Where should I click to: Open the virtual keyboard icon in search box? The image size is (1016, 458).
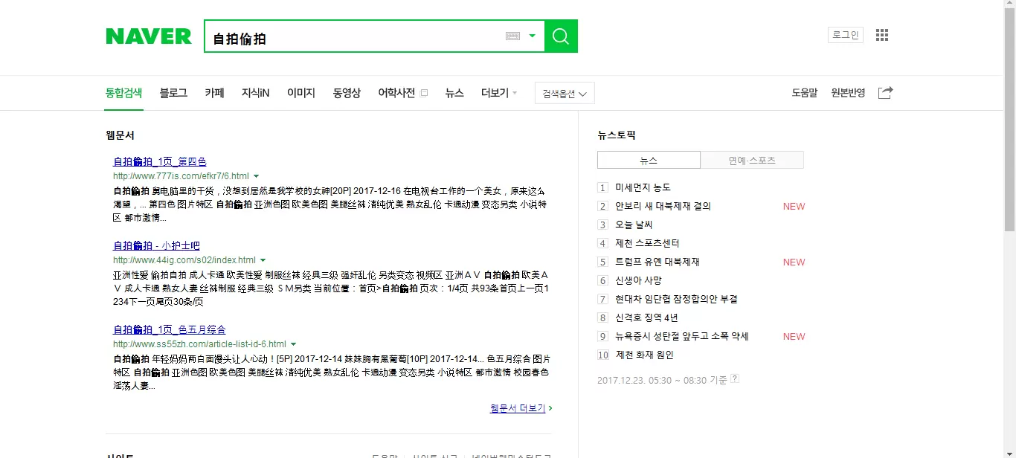click(512, 36)
